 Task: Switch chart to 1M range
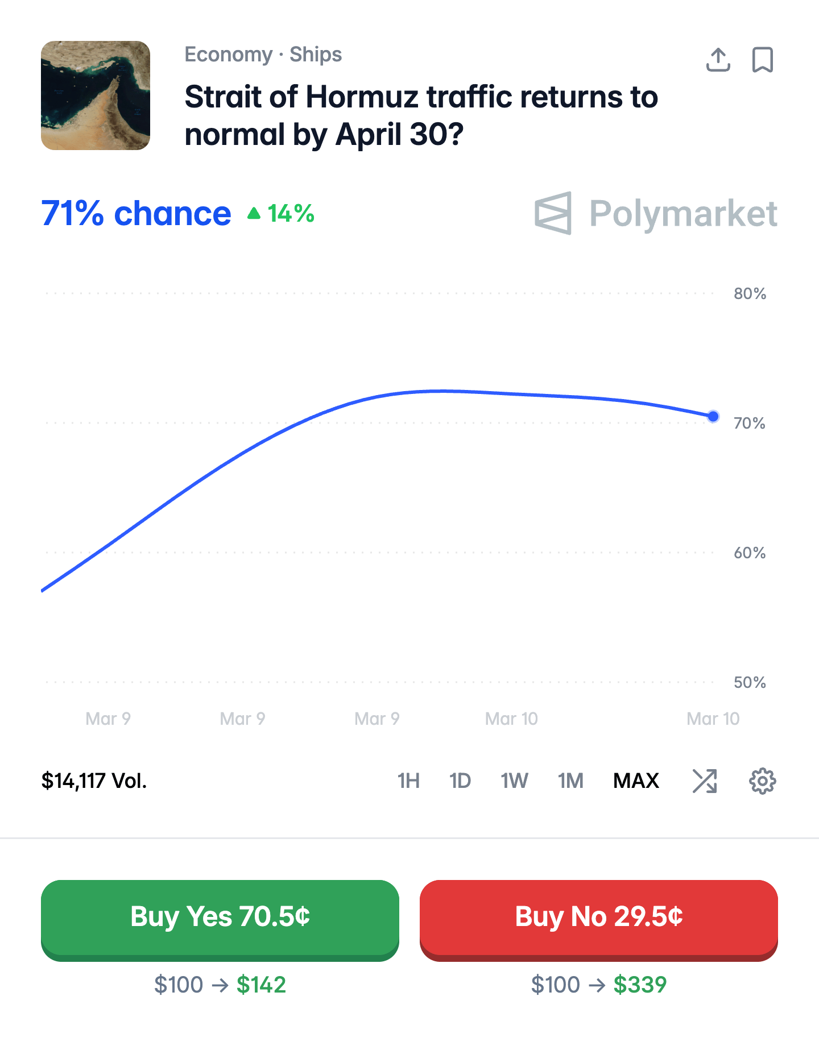pyautogui.click(x=570, y=781)
